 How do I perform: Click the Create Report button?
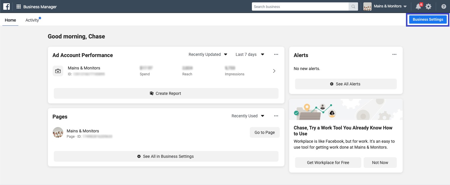[x=166, y=93]
